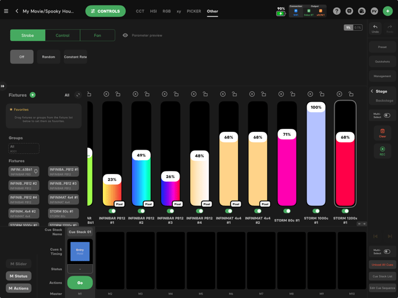Toggle STORM 1200x #1 power switch
This screenshot has width=398, height=298.
point(345,211)
